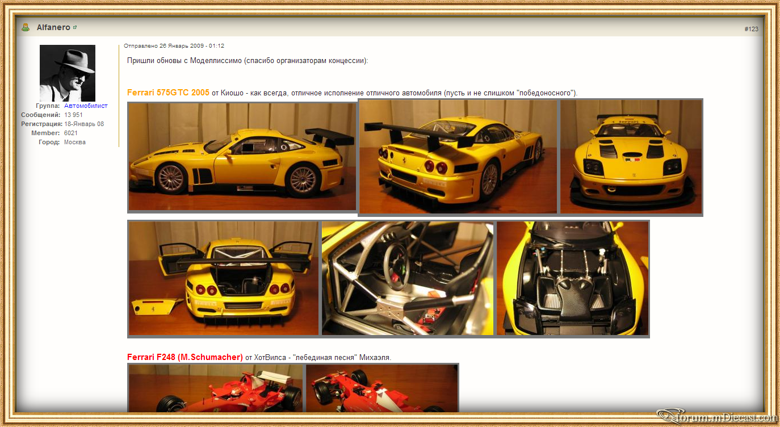Click registration date 18-Январь 08
Image resolution: width=780 pixels, height=427 pixels.
pyautogui.click(x=84, y=124)
